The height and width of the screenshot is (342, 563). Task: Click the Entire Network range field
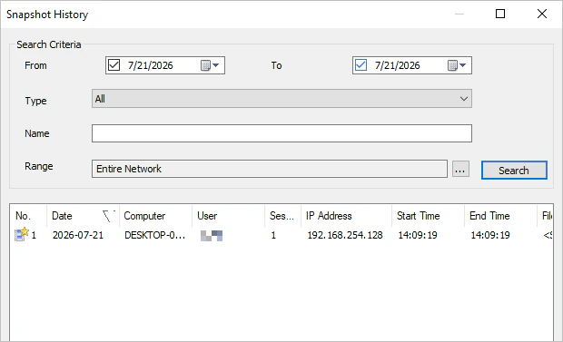[x=270, y=169]
